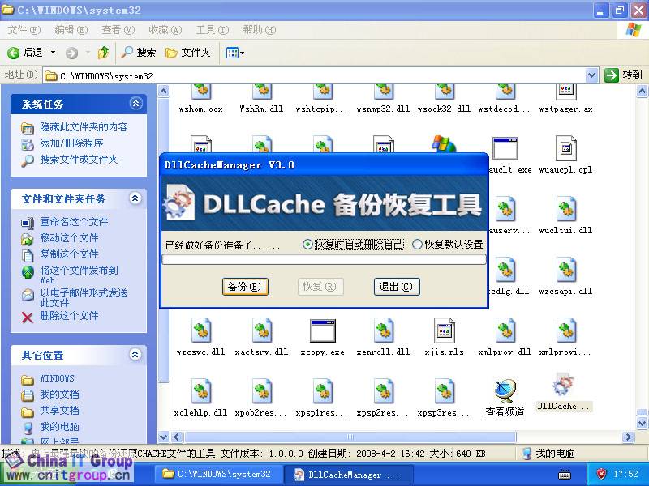Open the 文件(F) menu
649x486 pixels.
(24, 30)
